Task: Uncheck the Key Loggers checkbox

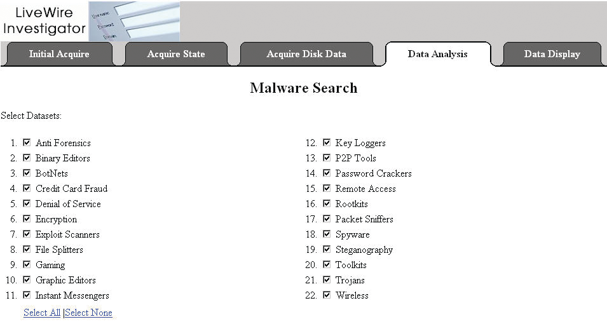Action: 327,142
